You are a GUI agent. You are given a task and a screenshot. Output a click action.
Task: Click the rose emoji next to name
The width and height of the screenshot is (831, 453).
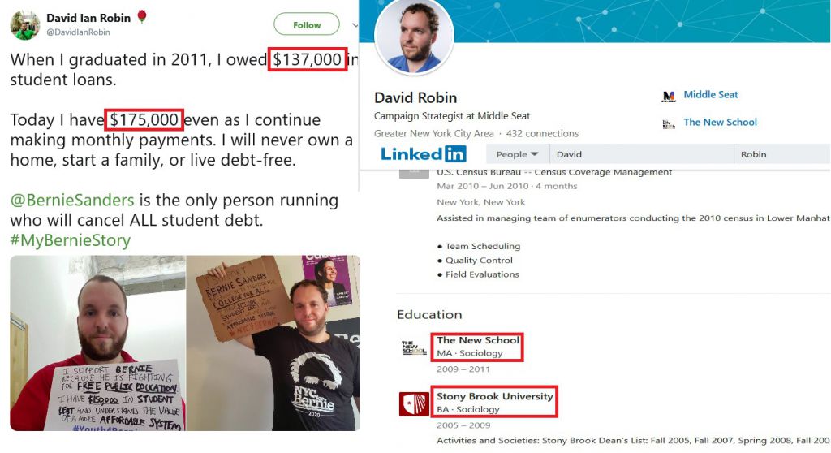tap(141, 17)
